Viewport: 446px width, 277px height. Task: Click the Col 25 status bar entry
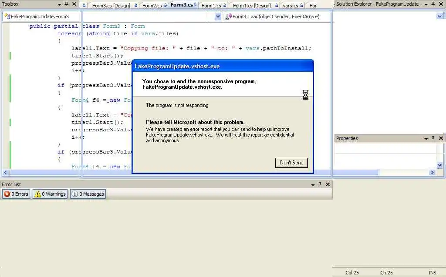[352, 273]
